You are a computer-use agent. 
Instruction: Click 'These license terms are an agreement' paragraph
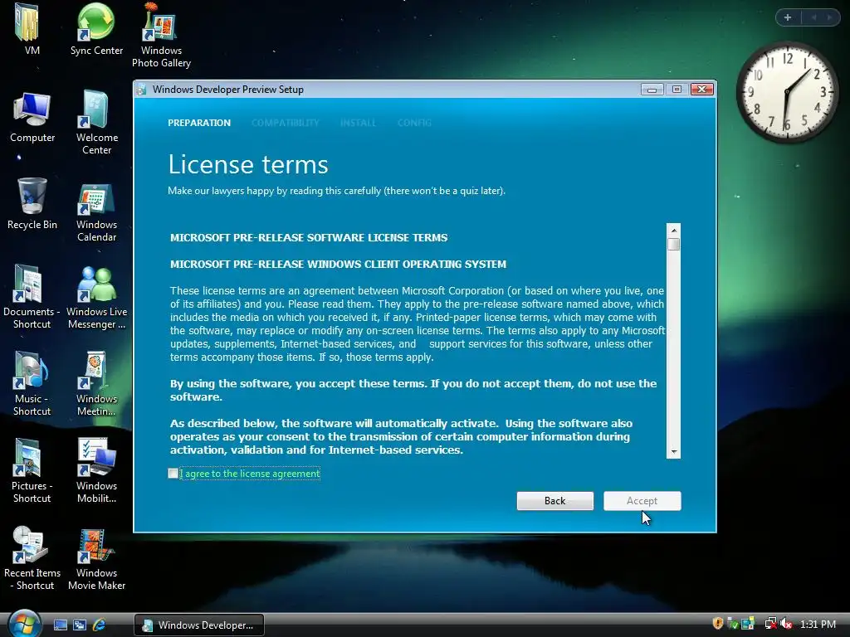(418, 324)
